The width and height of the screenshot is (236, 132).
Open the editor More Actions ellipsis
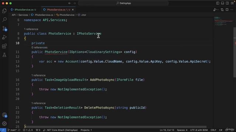point(232,10)
